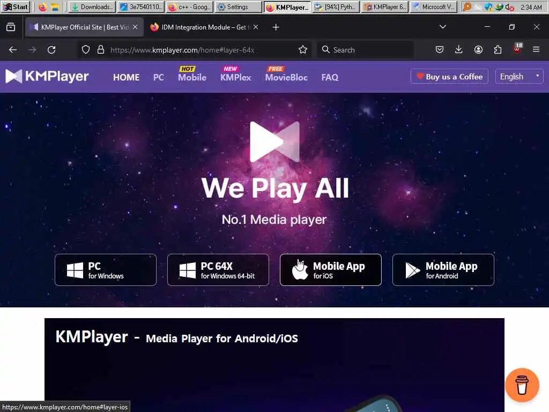Close the IDM Integration Module tab
549x412 pixels.
256,27
